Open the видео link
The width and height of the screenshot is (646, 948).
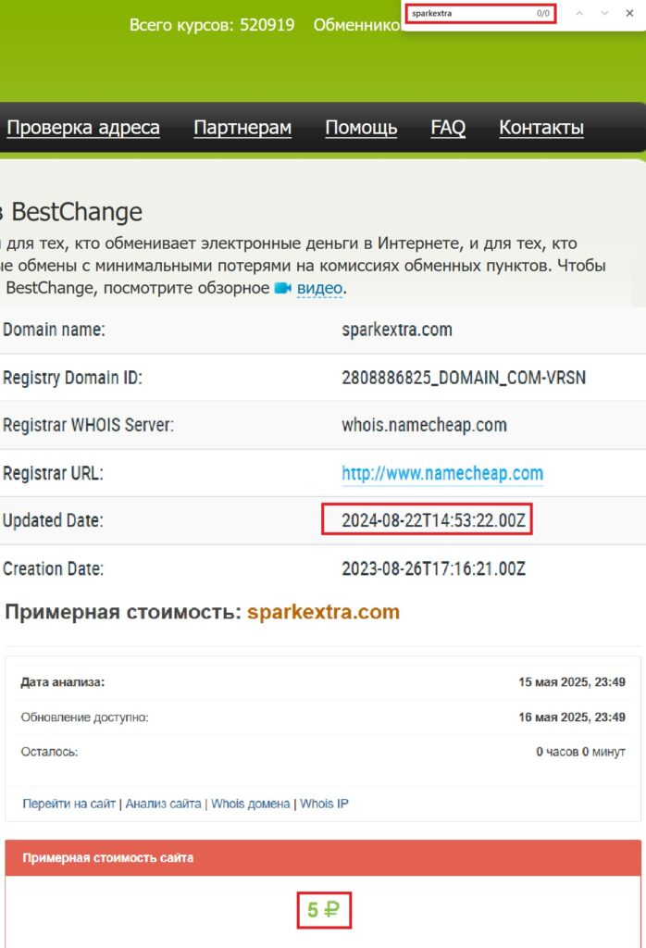click(319, 289)
